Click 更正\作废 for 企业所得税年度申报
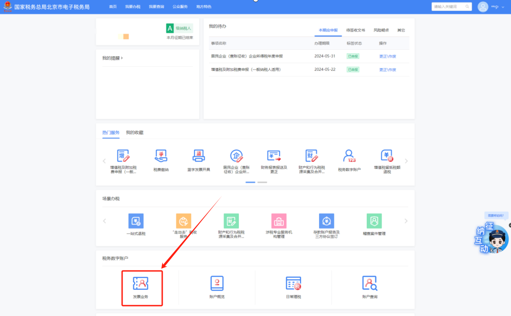 [387, 56]
